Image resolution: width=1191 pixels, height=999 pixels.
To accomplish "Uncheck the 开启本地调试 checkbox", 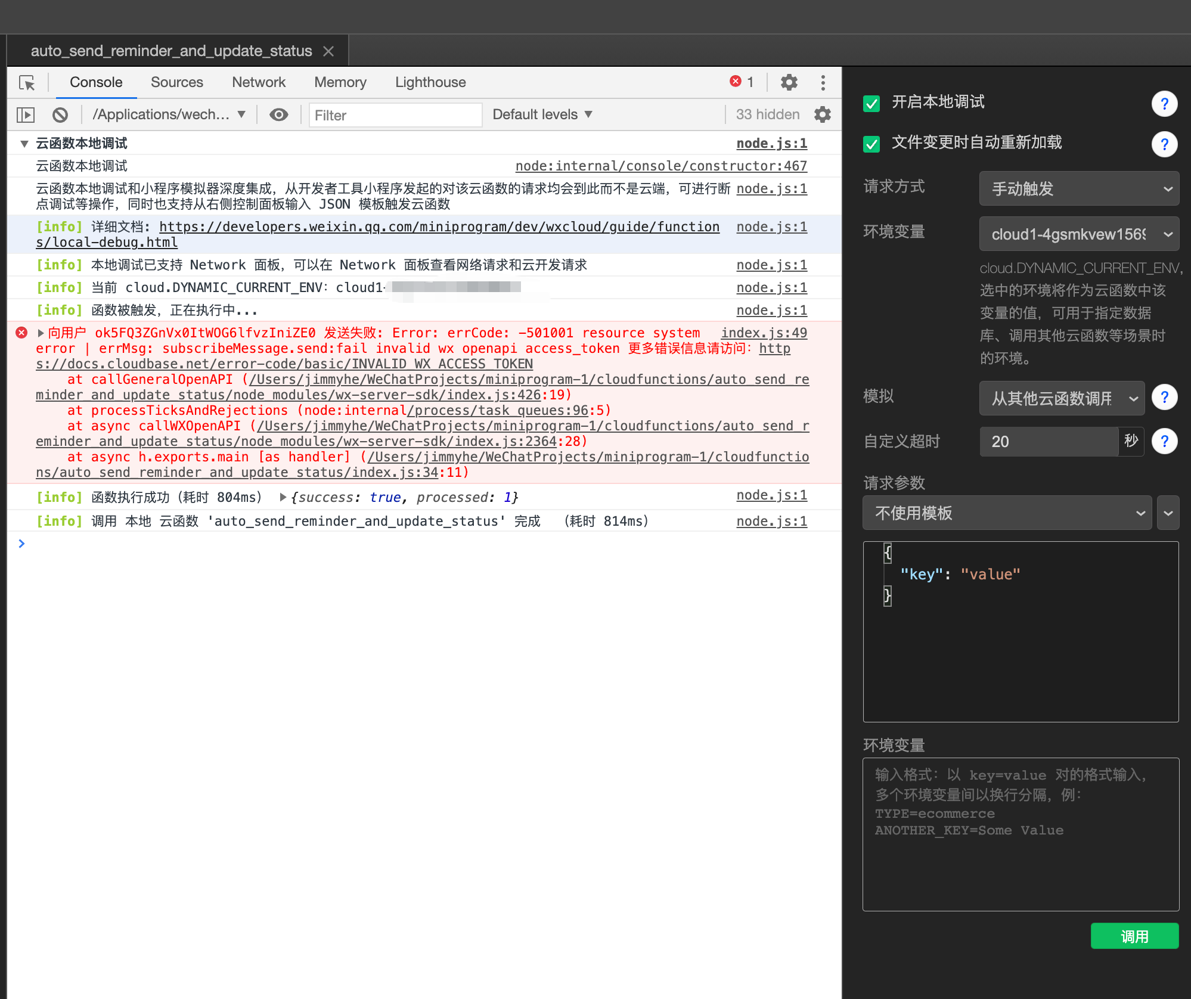I will click(871, 104).
